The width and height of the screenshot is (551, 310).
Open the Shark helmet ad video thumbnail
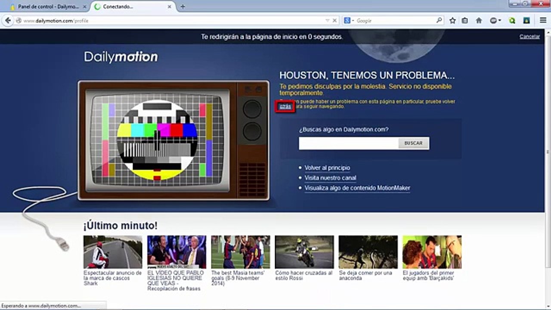[x=113, y=252]
